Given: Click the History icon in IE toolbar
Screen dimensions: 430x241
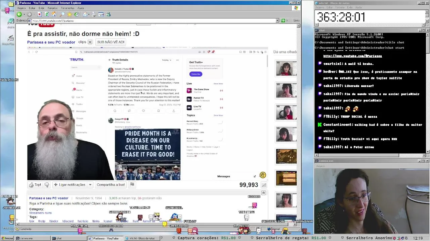Looking at the screenshot, I should tap(77, 14).
